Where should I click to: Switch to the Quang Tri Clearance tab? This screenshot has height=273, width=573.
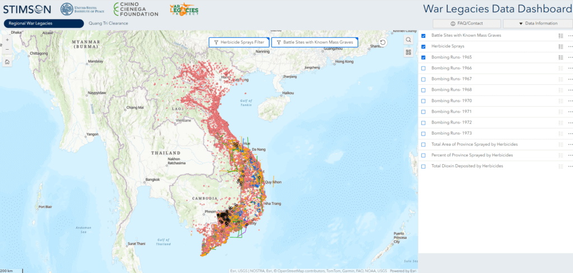pyautogui.click(x=108, y=23)
